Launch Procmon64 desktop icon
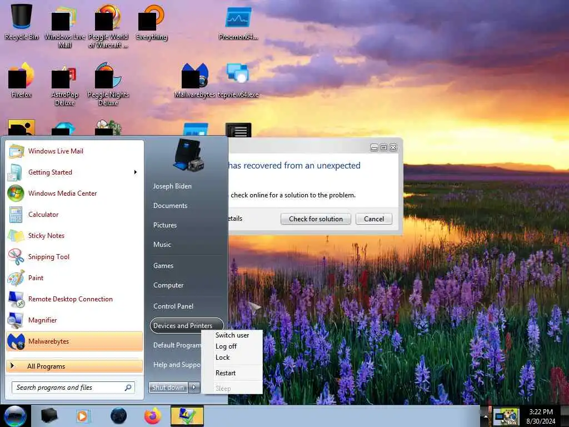This screenshot has width=569, height=427. click(x=238, y=22)
